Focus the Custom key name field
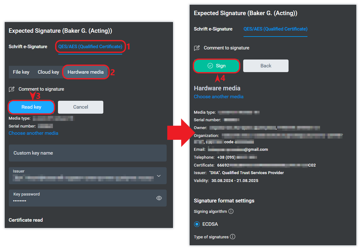The image size is (361, 250). point(88,153)
